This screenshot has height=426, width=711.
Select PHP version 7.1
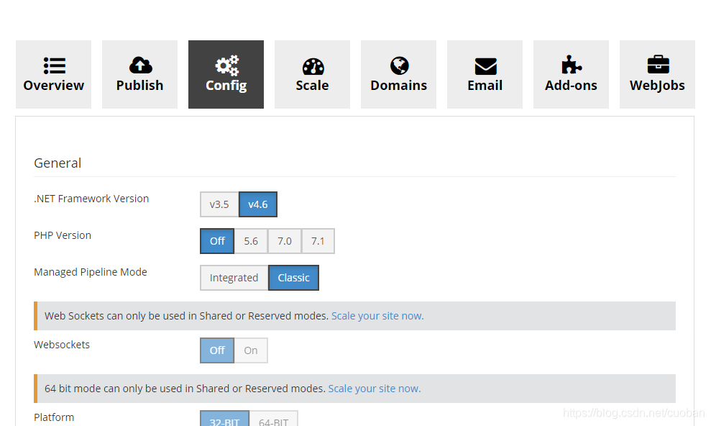(x=318, y=241)
